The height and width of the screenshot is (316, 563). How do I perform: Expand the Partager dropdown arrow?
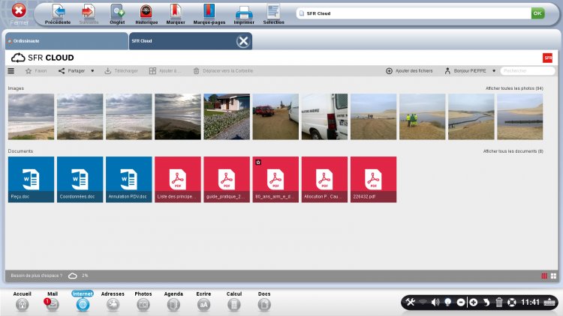(92, 71)
